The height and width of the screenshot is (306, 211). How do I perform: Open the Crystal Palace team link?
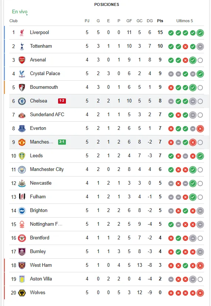click(45, 74)
